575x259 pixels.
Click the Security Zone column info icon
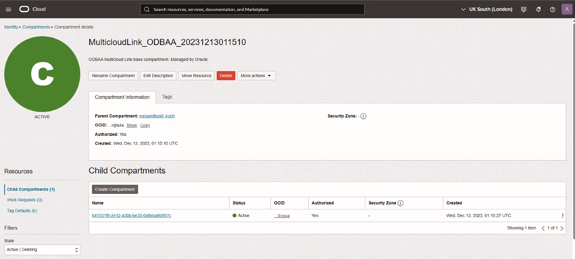(x=400, y=203)
